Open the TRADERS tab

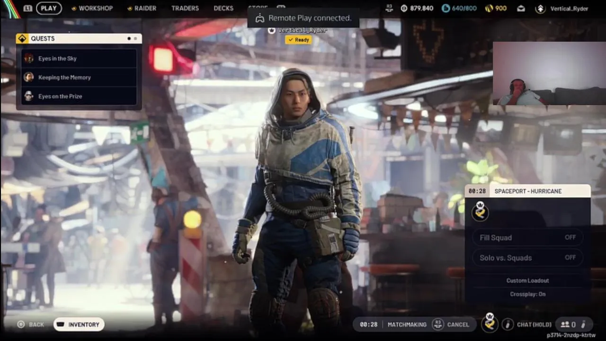tap(185, 8)
